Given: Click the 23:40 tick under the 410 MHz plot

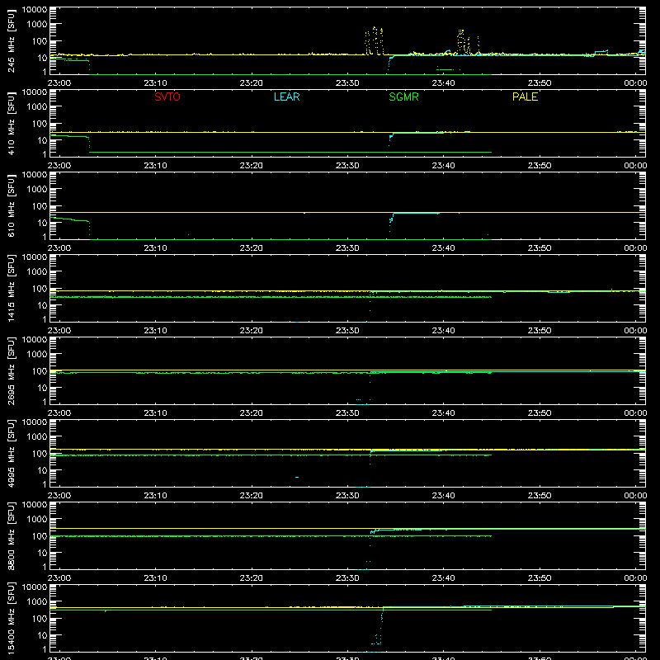Looking at the screenshot, I should pyautogui.click(x=443, y=166).
